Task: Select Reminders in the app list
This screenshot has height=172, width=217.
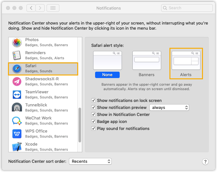Action: pyautogui.click(x=43, y=55)
